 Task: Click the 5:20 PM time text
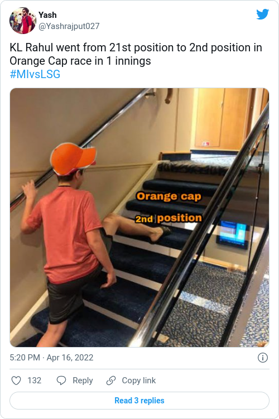pyautogui.click(x=25, y=358)
